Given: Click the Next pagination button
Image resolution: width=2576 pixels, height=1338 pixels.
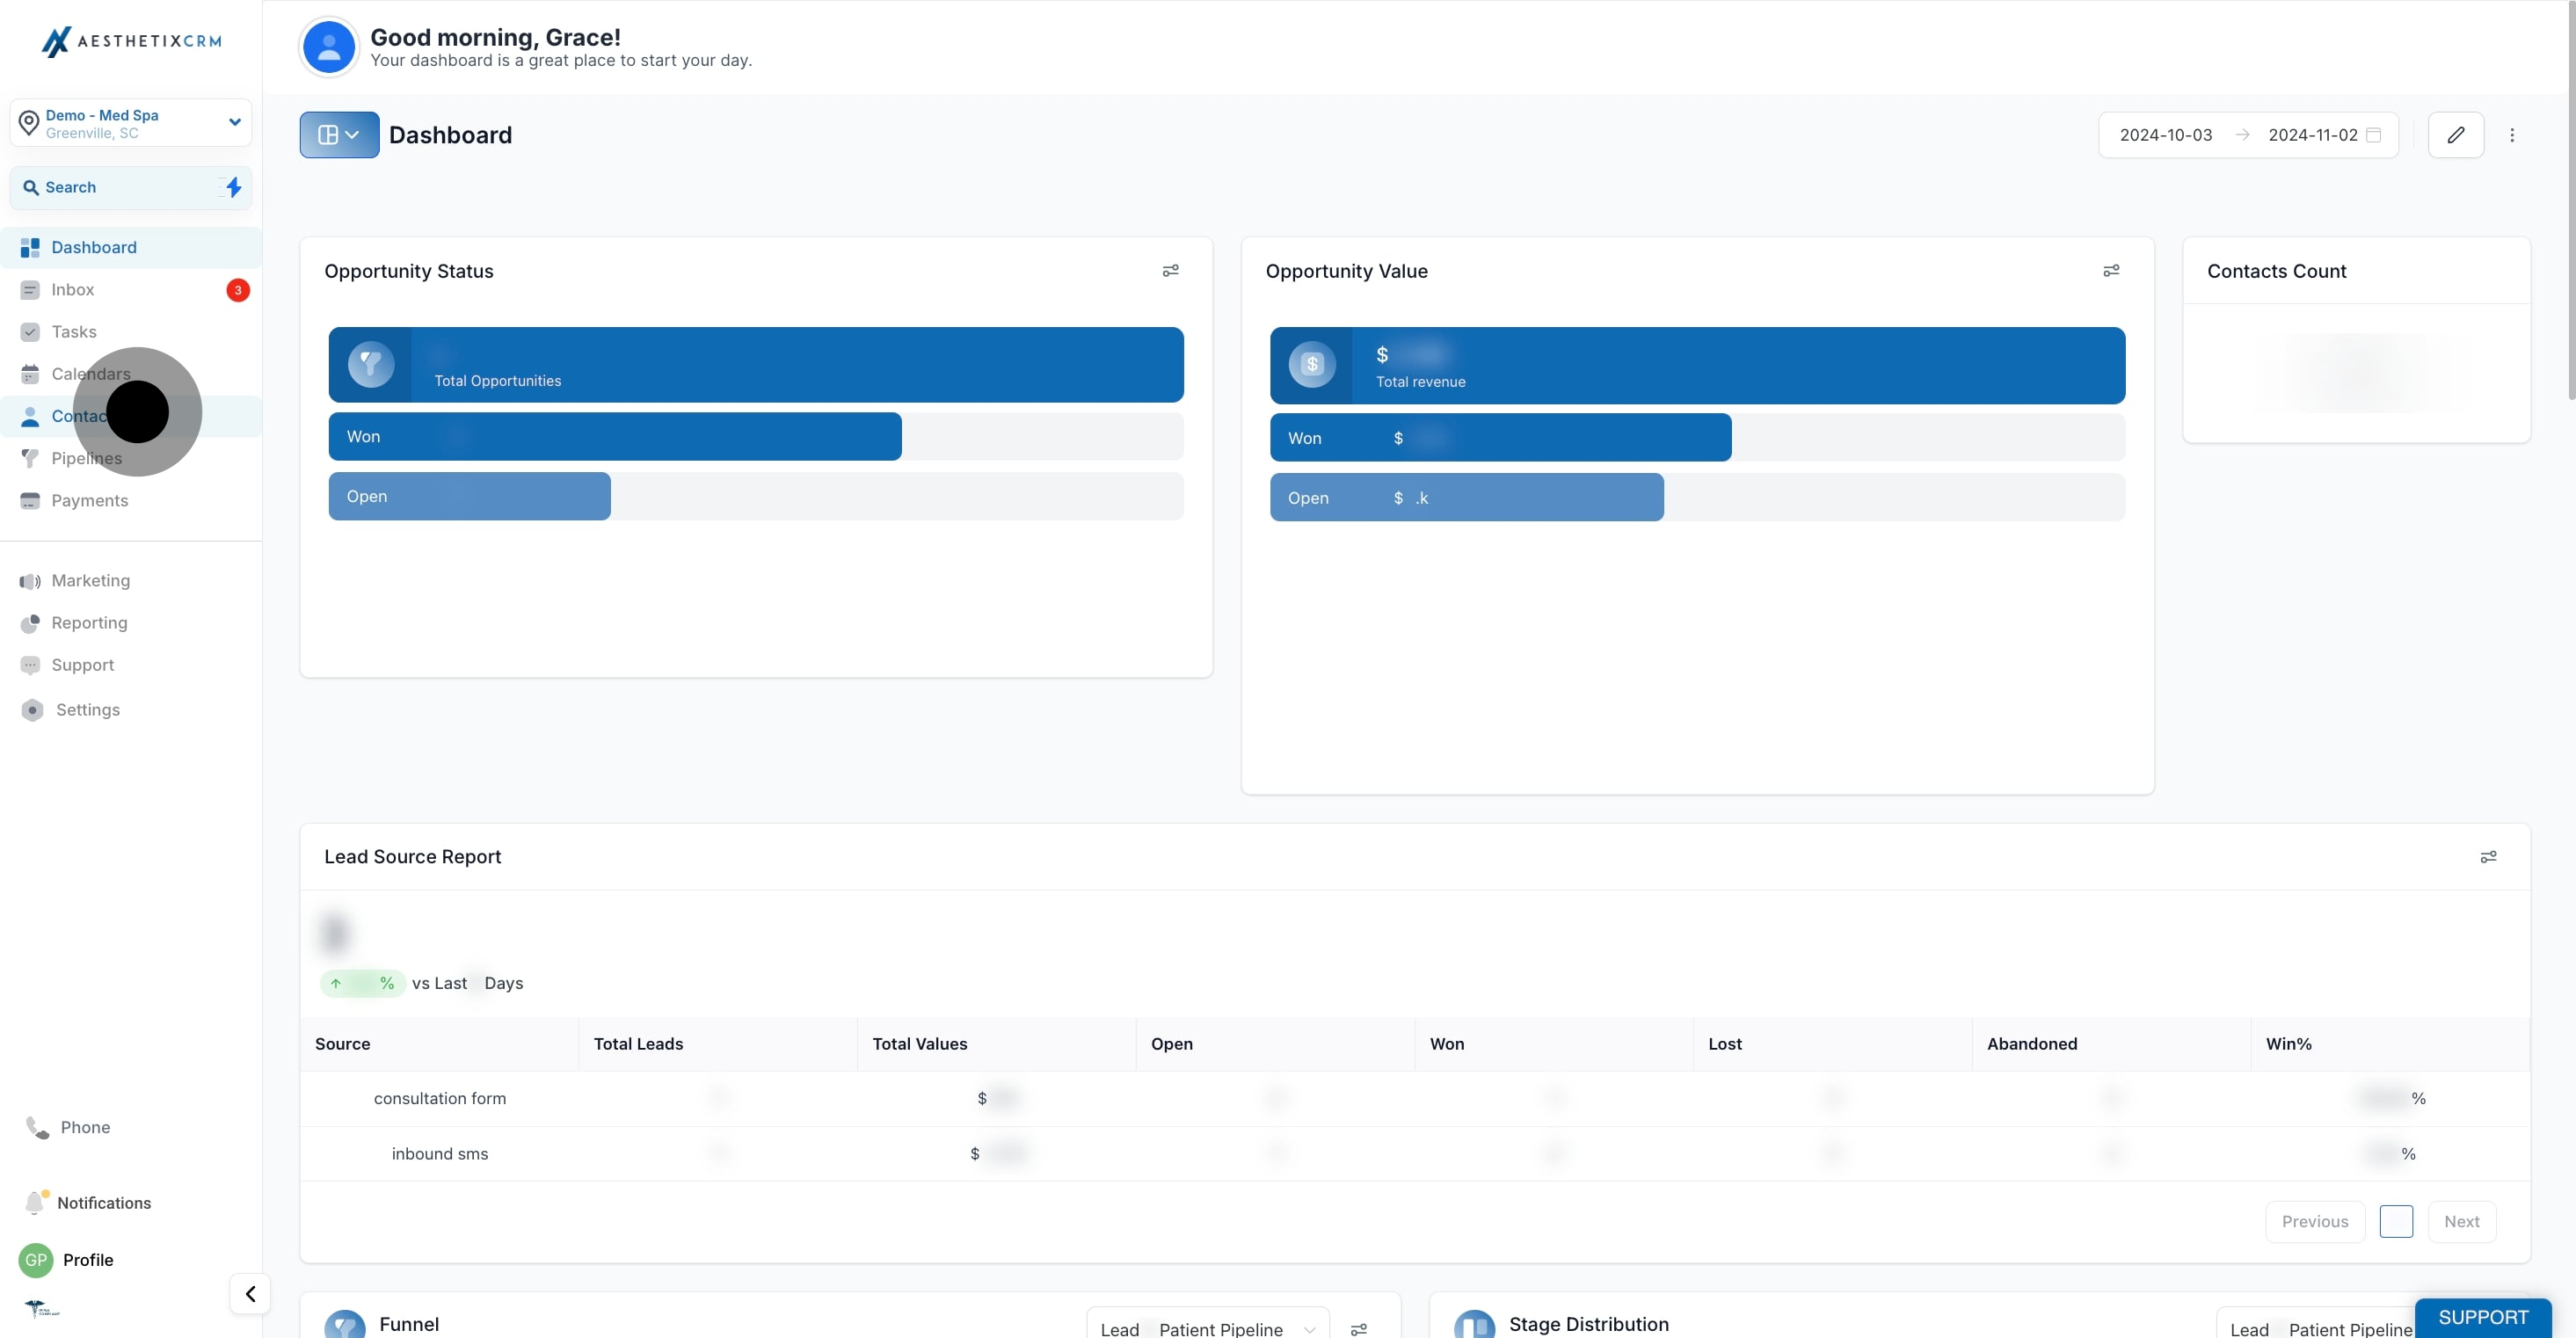Looking at the screenshot, I should 2461,1221.
